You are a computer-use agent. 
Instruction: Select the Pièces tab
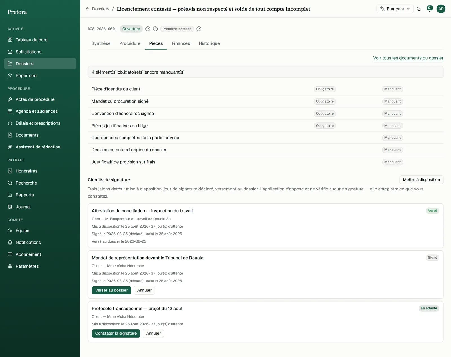coord(156,43)
